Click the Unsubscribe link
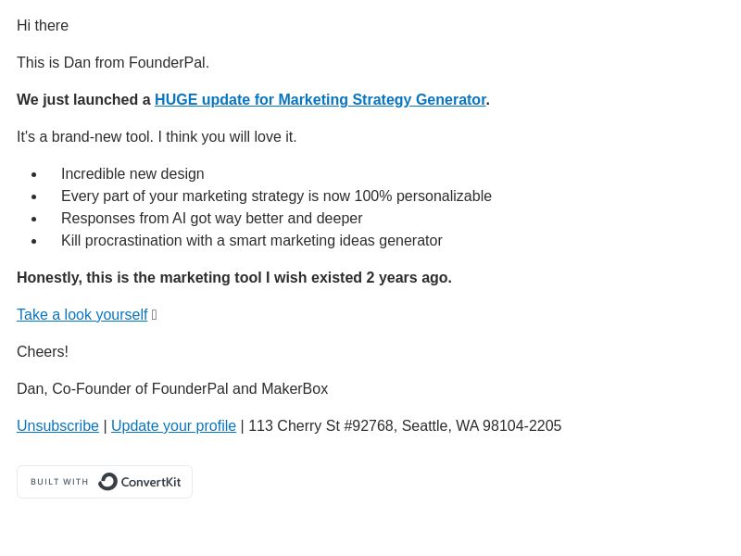The width and height of the screenshot is (741, 556). pos(57,426)
